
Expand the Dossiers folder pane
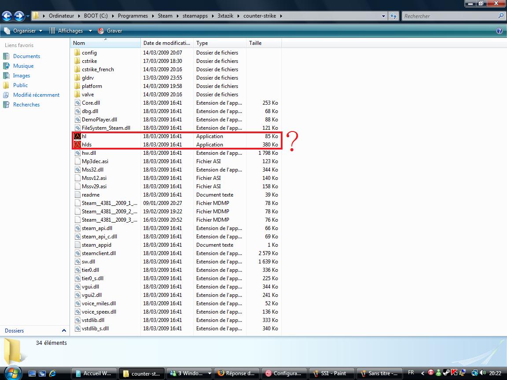[64, 331]
